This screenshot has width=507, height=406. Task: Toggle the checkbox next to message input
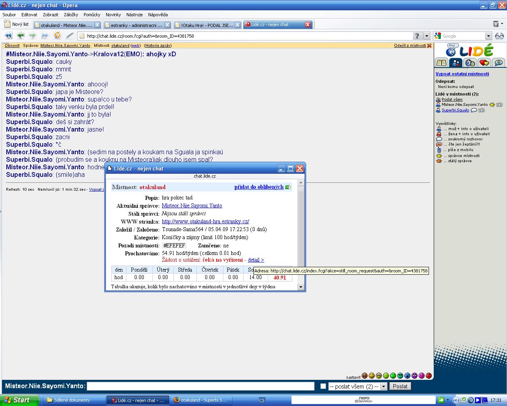coord(323,386)
